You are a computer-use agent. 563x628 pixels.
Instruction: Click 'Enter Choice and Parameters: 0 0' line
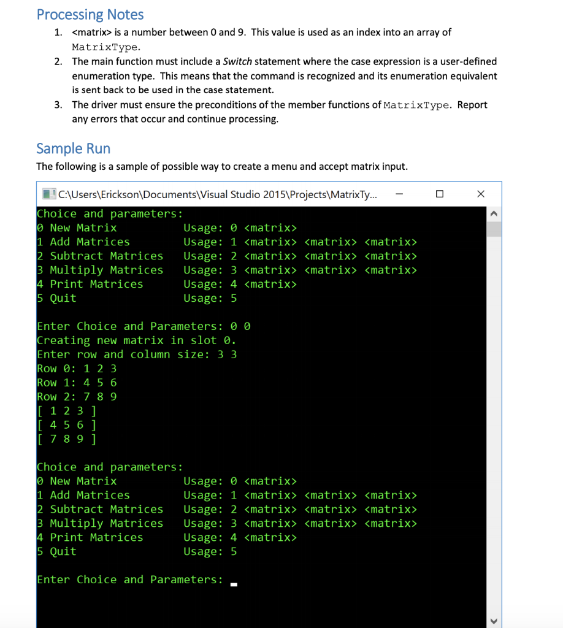point(144,326)
